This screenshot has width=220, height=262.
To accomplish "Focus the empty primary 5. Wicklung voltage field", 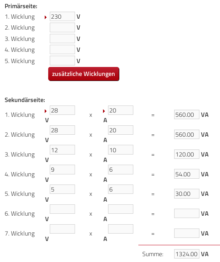I will [62, 60].
